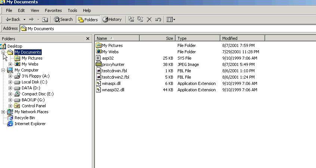
Task: Open the History pane button
Action: [112, 19]
